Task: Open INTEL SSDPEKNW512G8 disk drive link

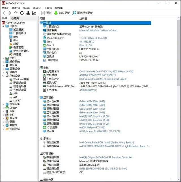Action: [103, 169]
